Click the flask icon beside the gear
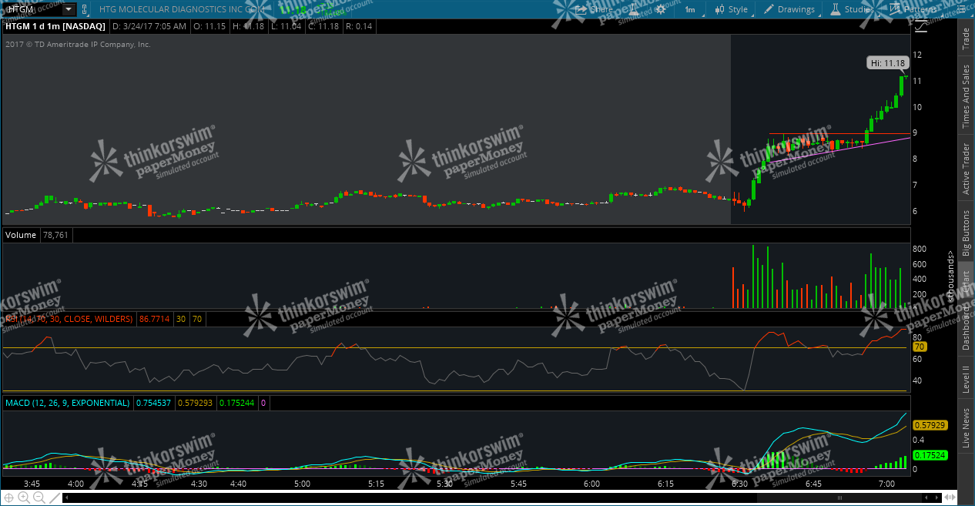975x506 pixels. click(635, 9)
